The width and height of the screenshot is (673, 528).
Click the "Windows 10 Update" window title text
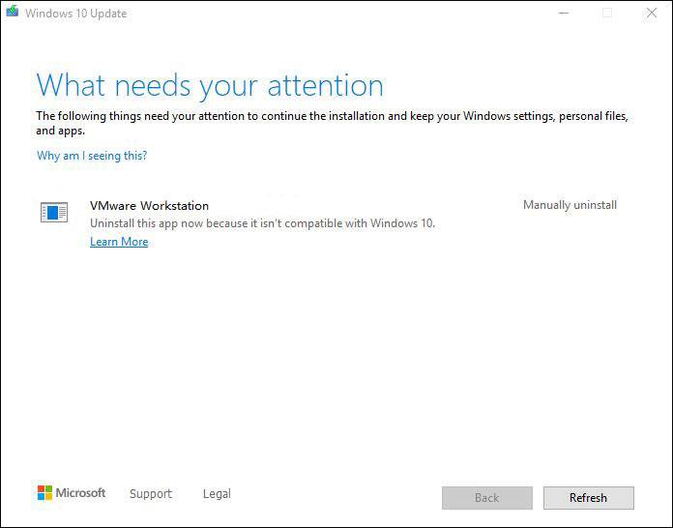75,14
